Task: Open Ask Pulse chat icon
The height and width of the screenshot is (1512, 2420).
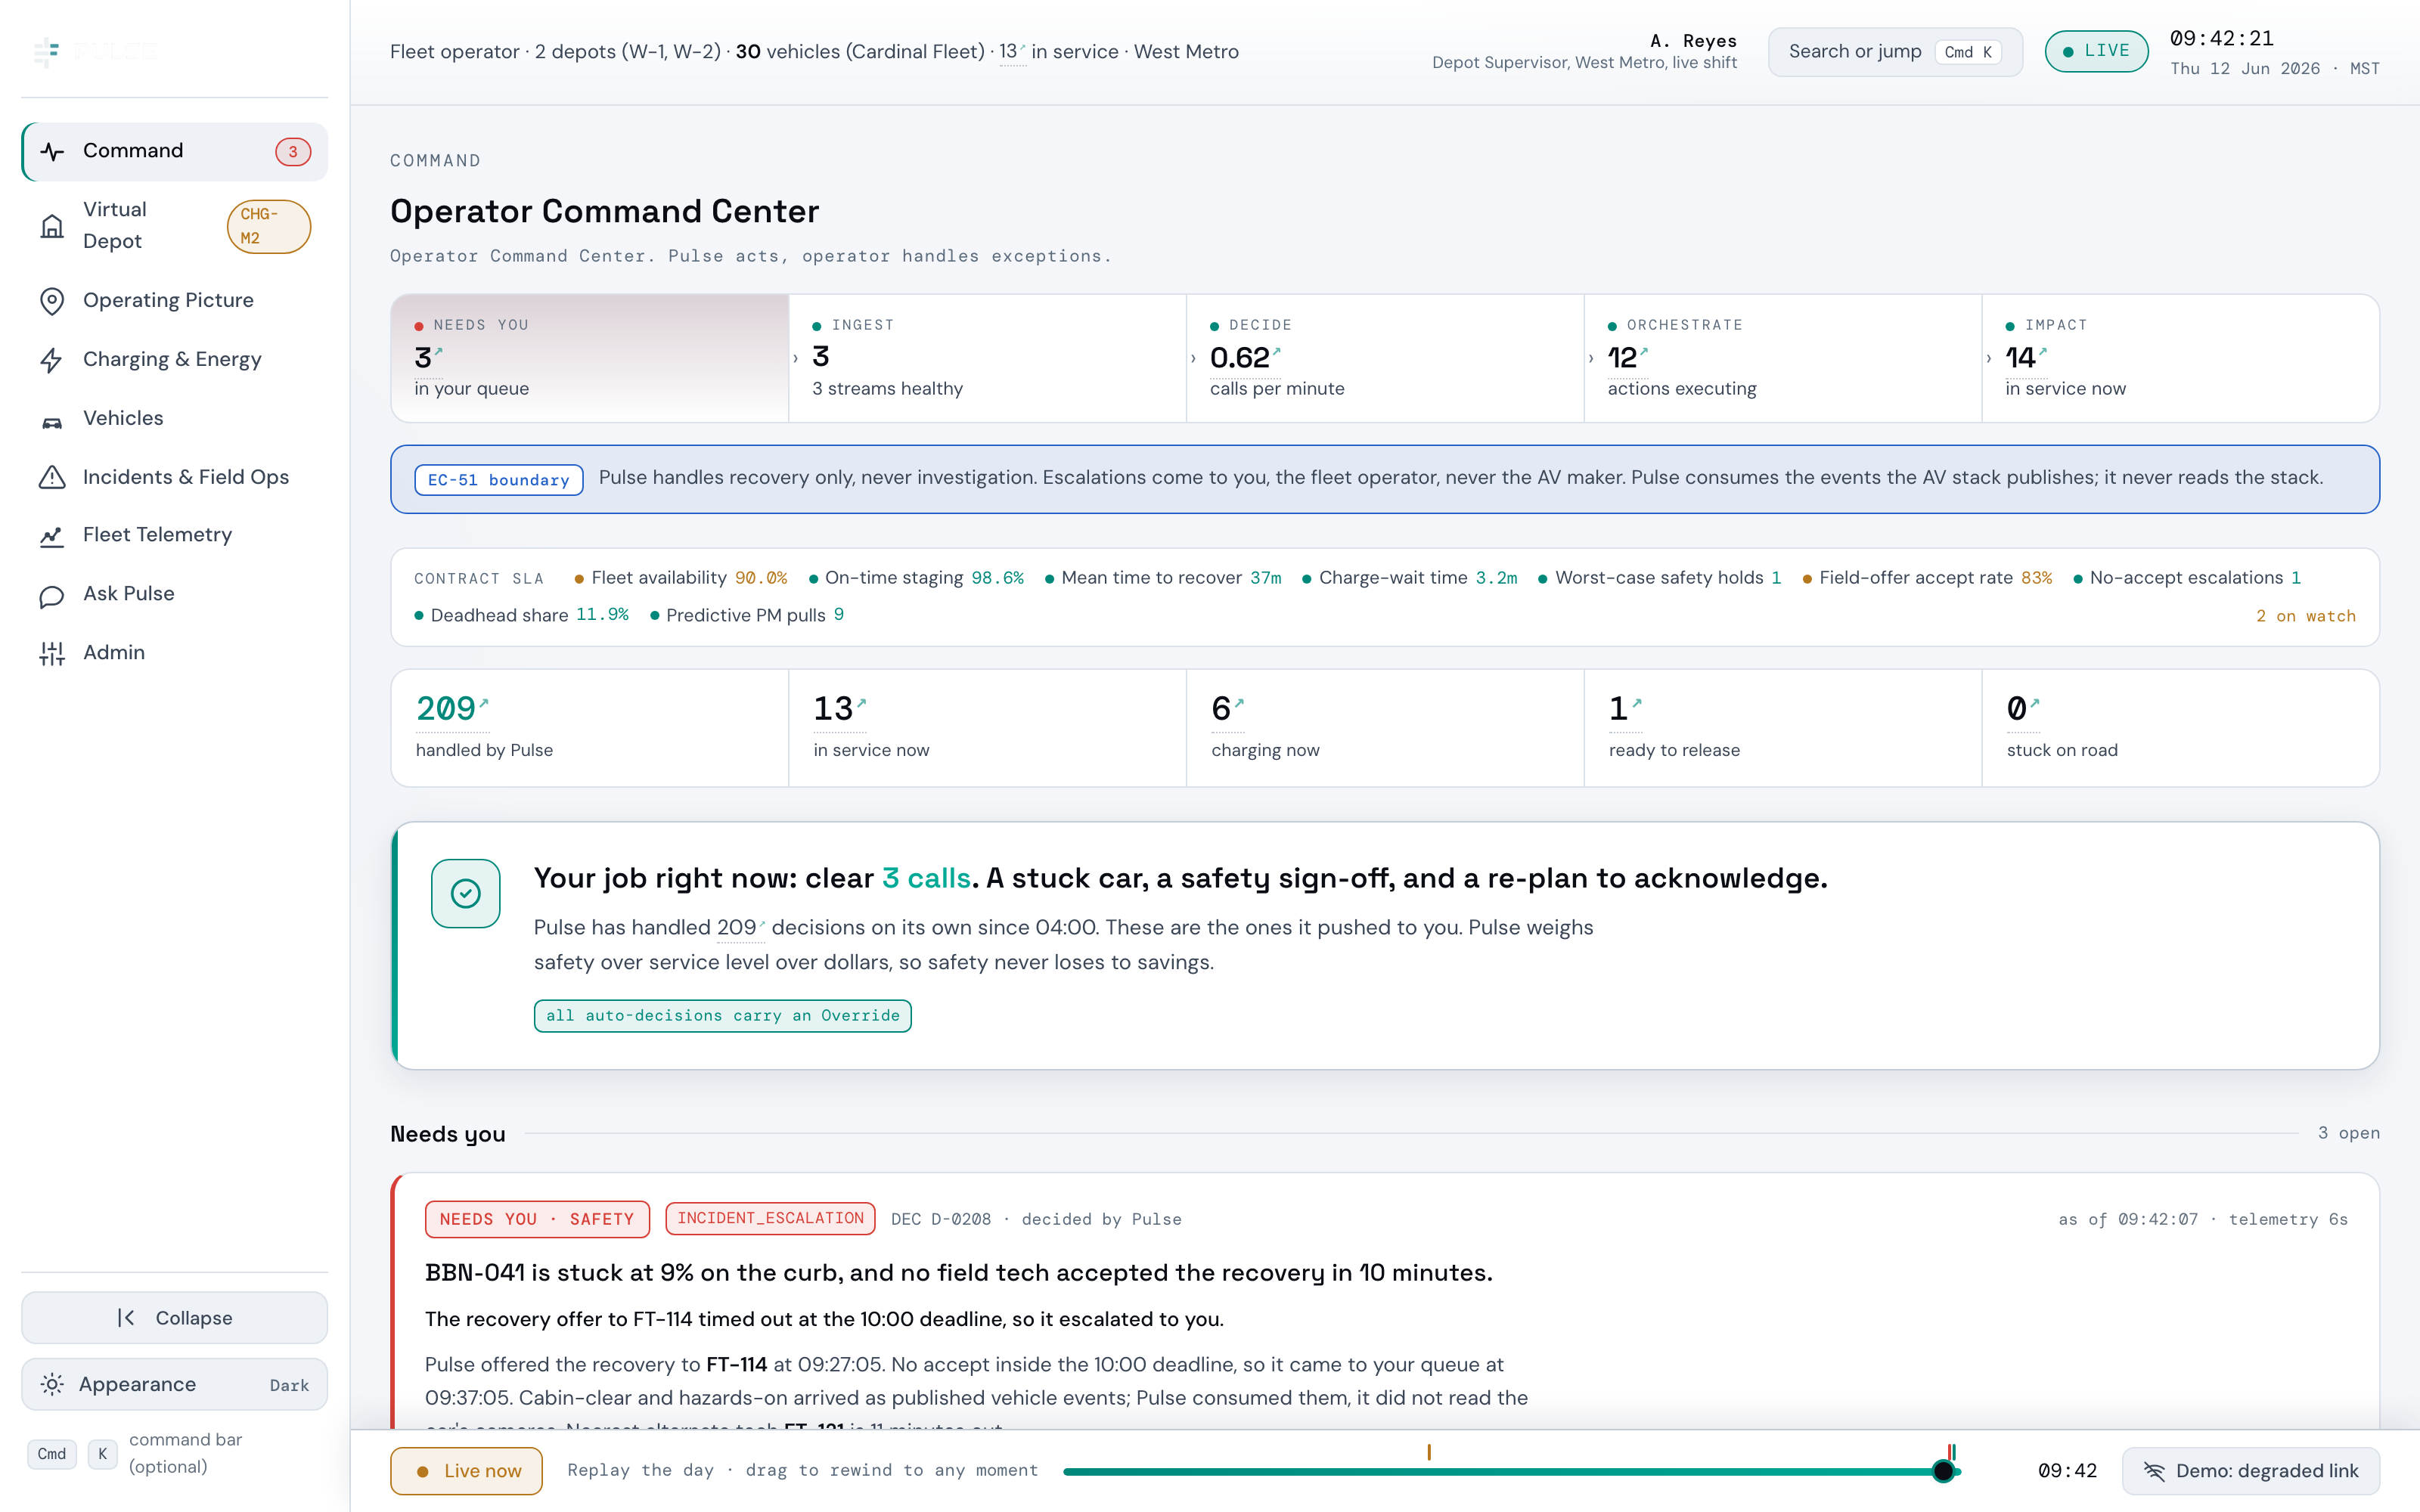Action: tap(52, 595)
